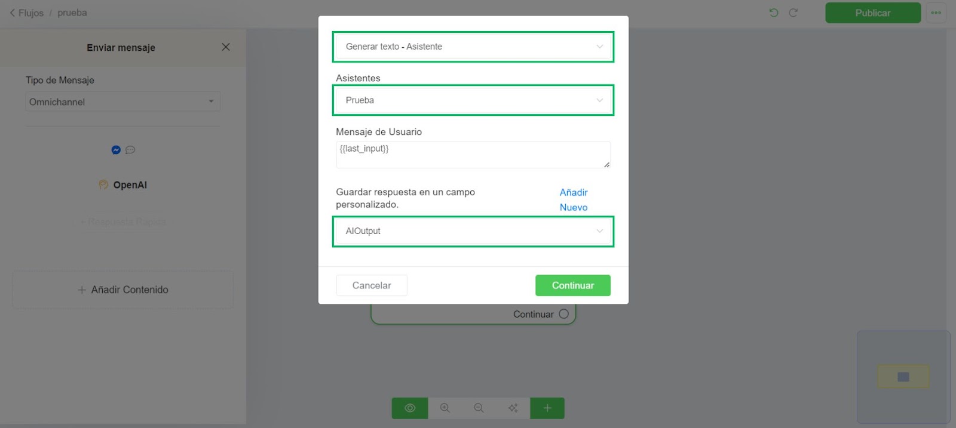Click the Añadir Nuevo link
Image resolution: width=956 pixels, height=428 pixels.
[x=574, y=200]
